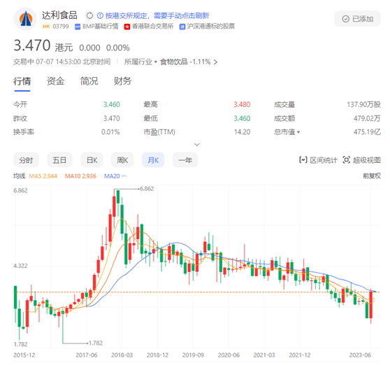This screenshot has width=390, height=365.
Task: Click the 换手率 value 0.01%
Action: (x=110, y=132)
